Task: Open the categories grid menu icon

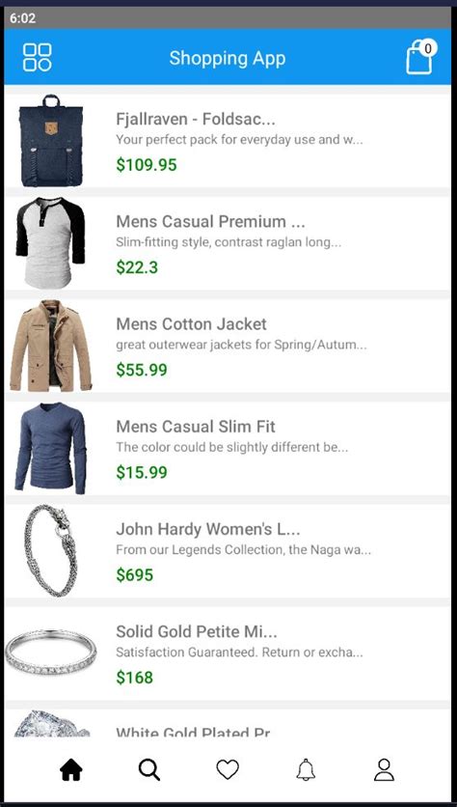Action: coord(38,57)
